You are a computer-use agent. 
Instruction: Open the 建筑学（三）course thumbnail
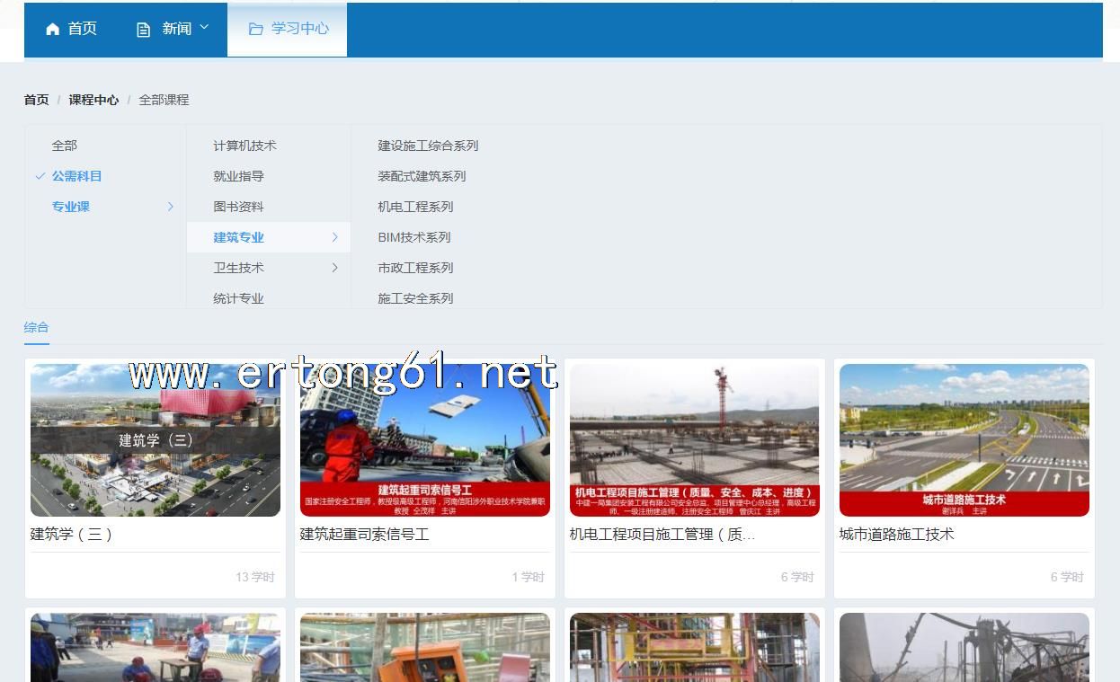(156, 439)
